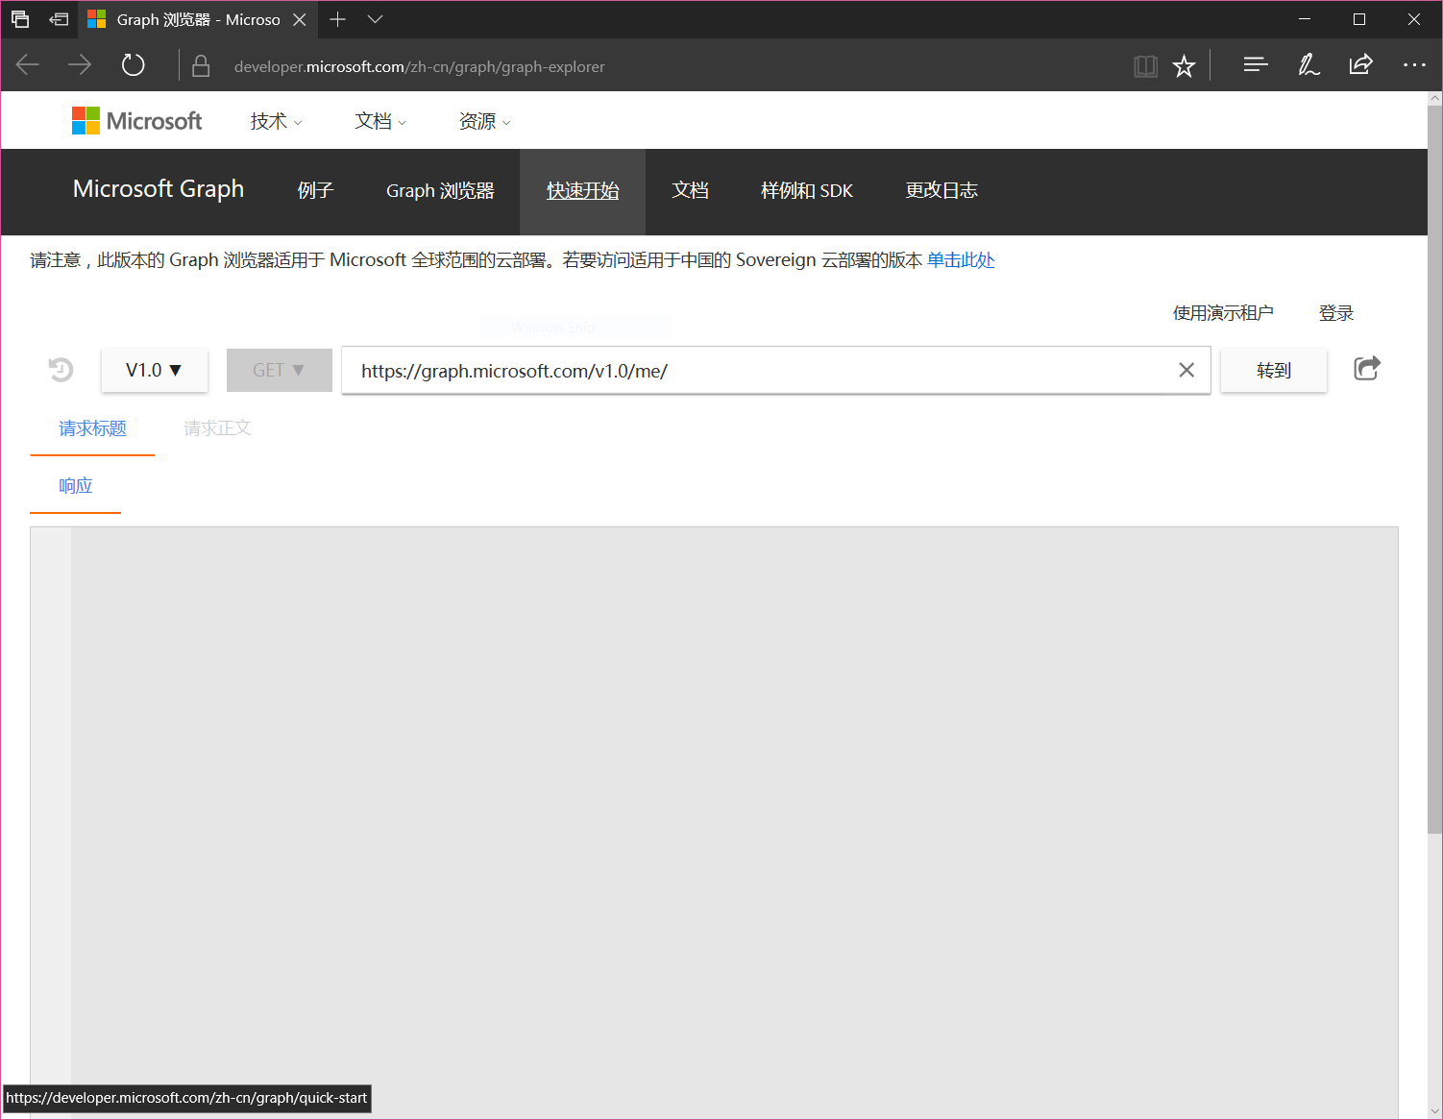Viewport: 1443px width, 1120px height.
Task: Refresh the page in browser toolbar
Action: [x=133, y=65]
